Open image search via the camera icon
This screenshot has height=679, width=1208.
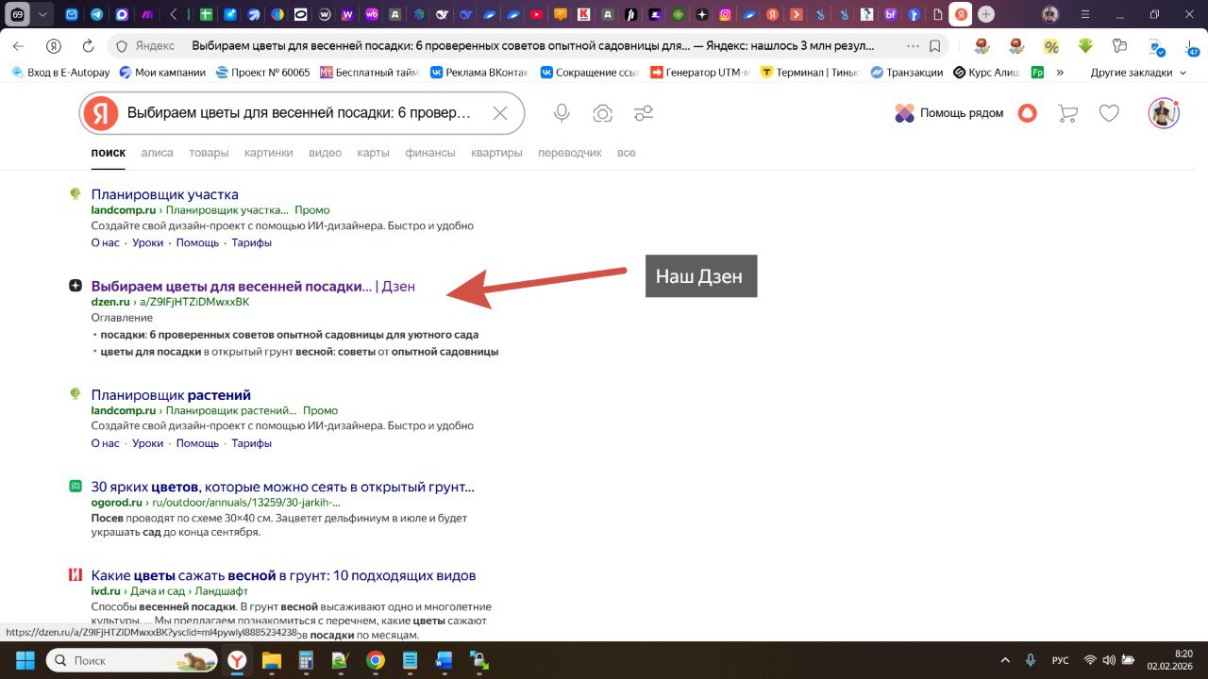602,113
